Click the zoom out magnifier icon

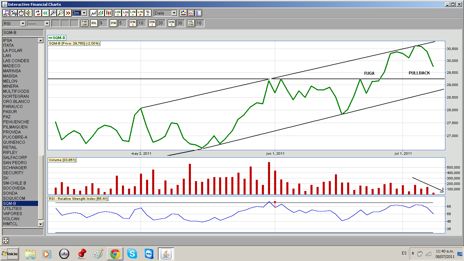pos(60,13)
